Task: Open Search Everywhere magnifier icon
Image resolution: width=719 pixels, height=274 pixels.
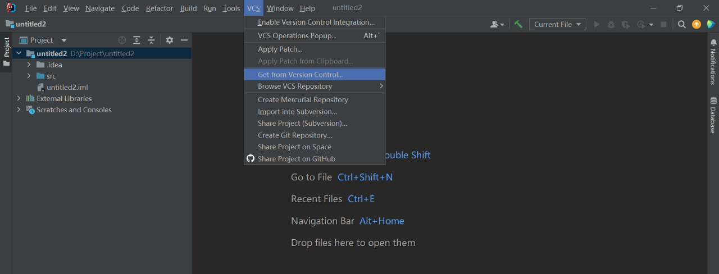Action: tap(681, 24)
